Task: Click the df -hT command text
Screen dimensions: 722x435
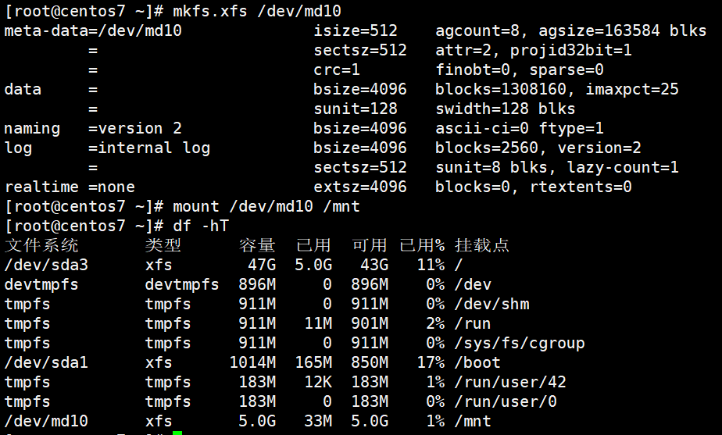Action: click(201, 226)
